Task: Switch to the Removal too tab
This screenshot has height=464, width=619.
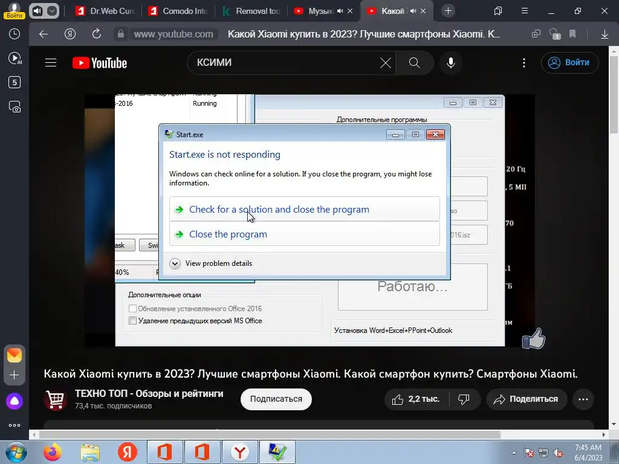Action: click(251, 11)
